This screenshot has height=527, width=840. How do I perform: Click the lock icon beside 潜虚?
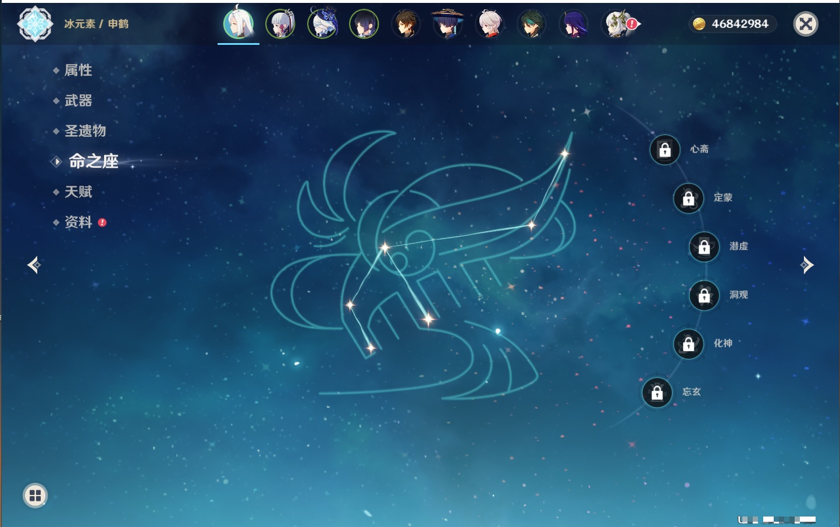[x=704, y=247]
